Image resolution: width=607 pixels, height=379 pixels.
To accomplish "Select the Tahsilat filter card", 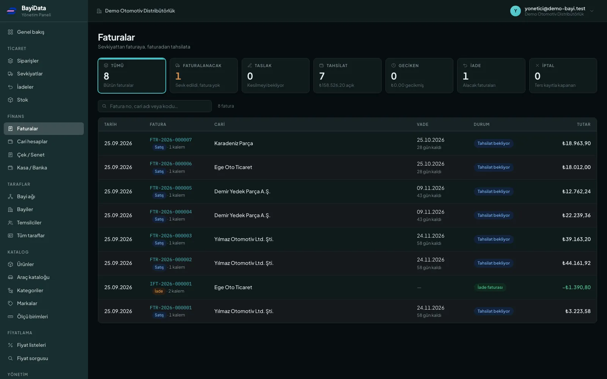I will click(348, 75).
